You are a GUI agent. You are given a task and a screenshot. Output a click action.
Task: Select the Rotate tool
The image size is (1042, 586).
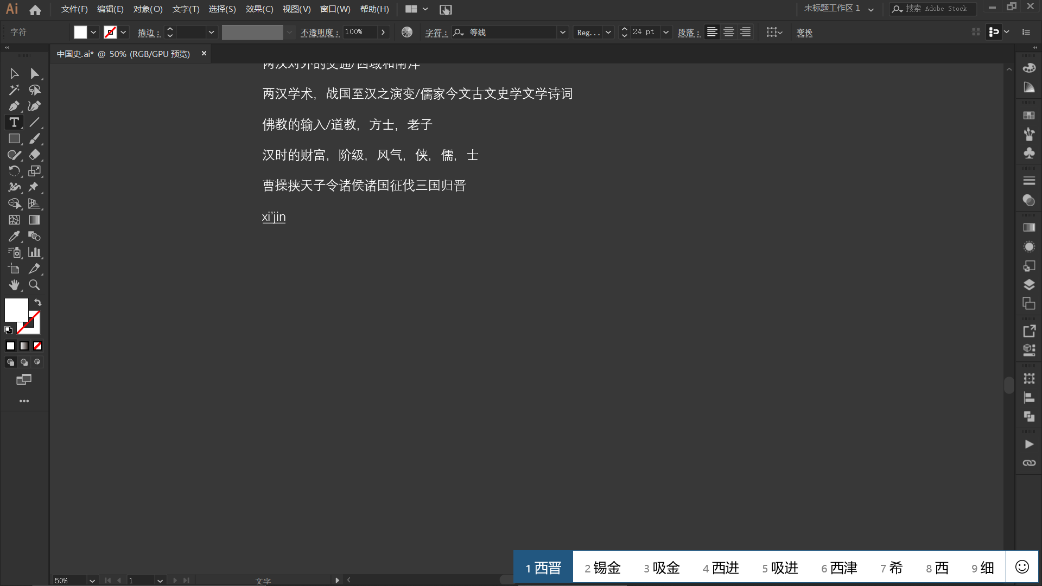pyautogui.click(x=14, y=171)
